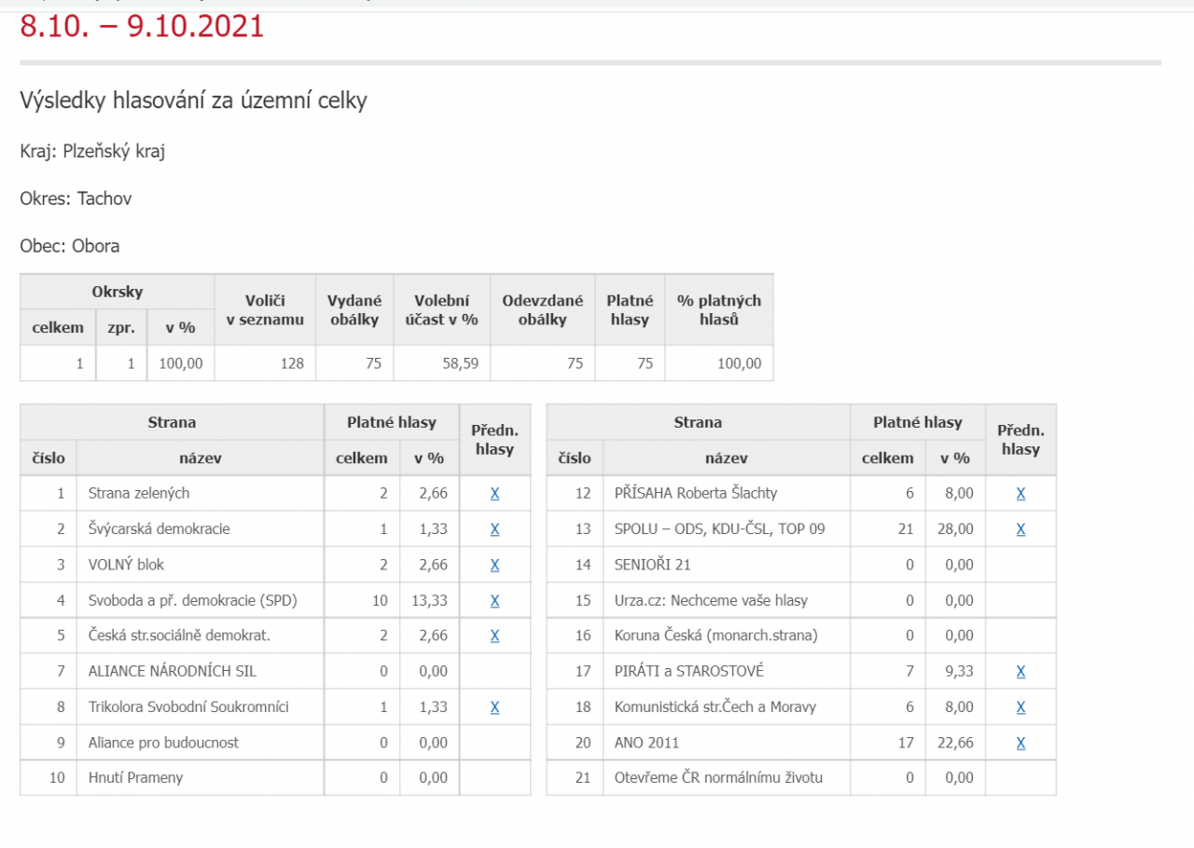
Task: Open the X link for SPOLU coalition
Action: click(1020, 529)
